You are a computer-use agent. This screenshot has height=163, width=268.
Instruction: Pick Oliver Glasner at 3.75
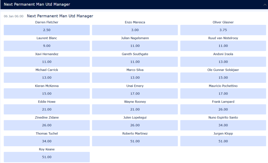[223, 30]
